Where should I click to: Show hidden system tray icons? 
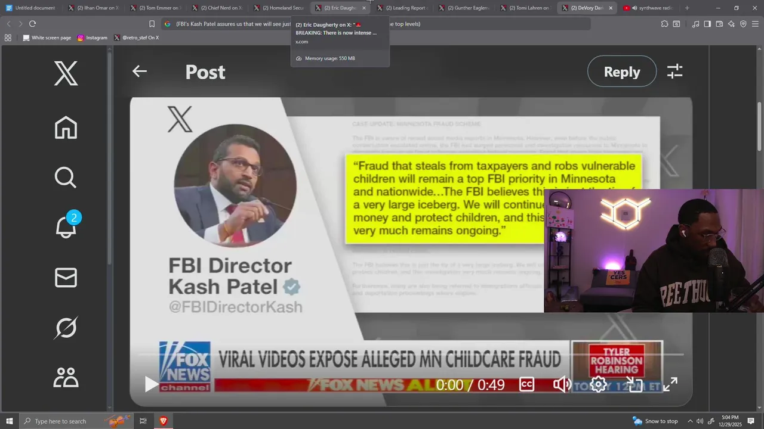tap(691, 421)
